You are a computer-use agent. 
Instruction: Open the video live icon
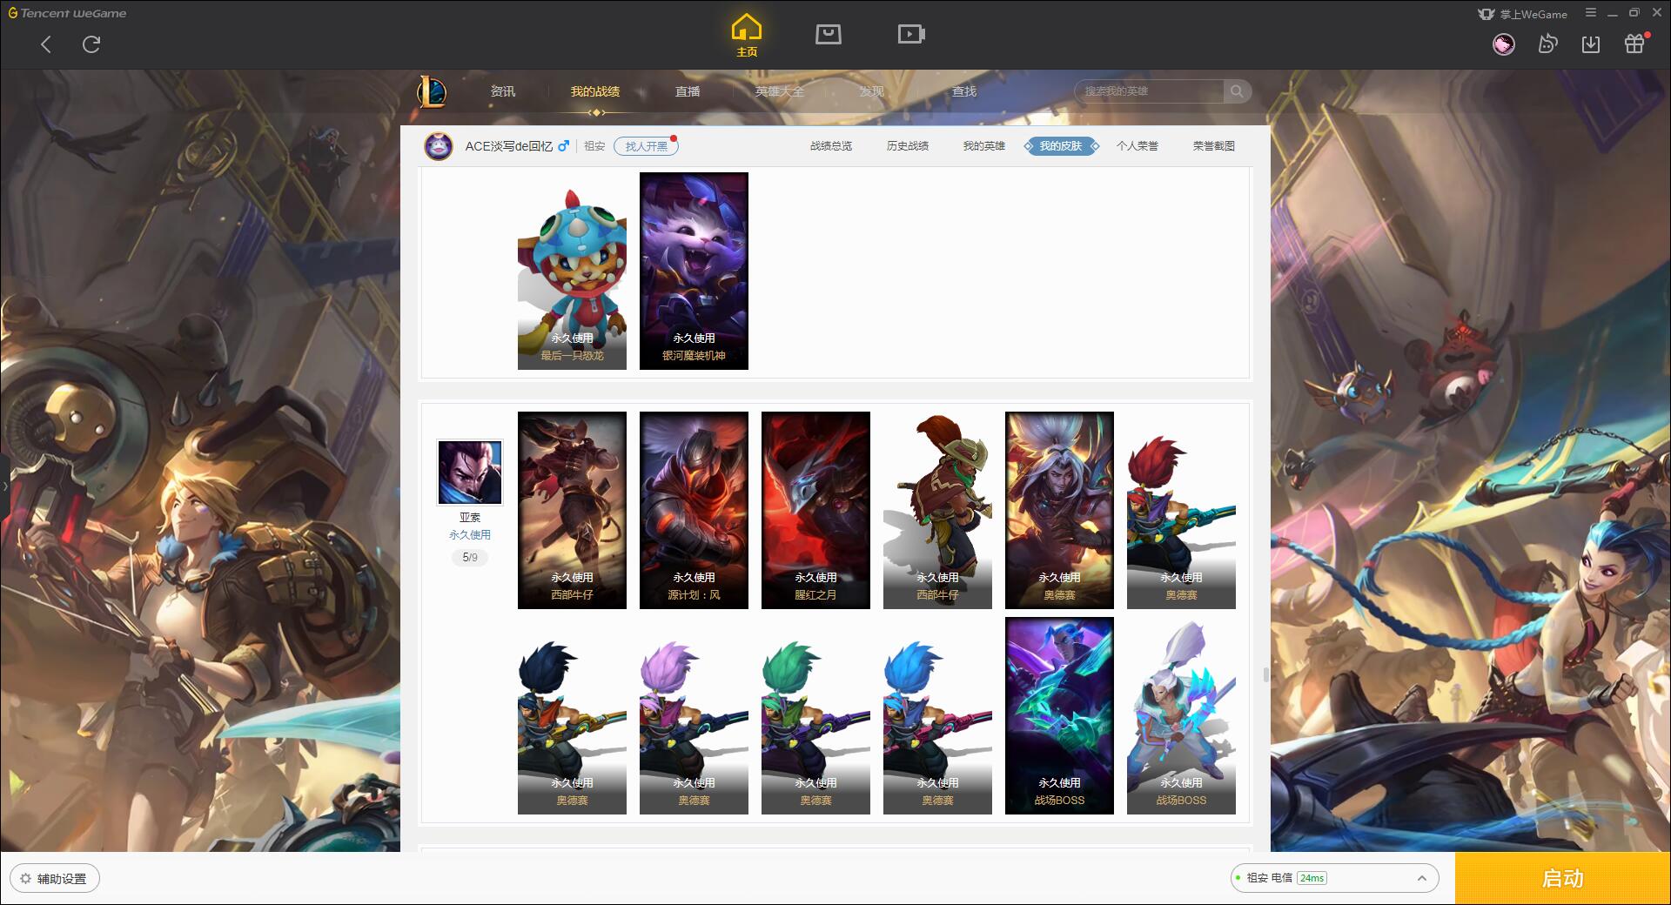pyautogui.click(x=911, y=34)
